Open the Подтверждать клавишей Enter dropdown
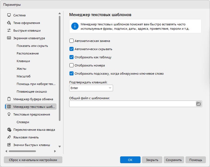Viewport: 210px width, 167px height. coord(91,88)
